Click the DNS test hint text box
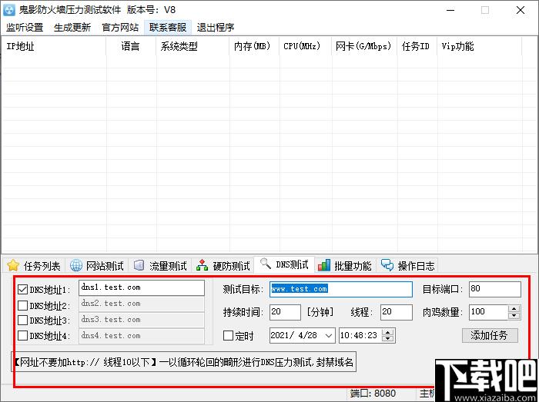This screenshot has width=539, height=402. tap(184, 361)
